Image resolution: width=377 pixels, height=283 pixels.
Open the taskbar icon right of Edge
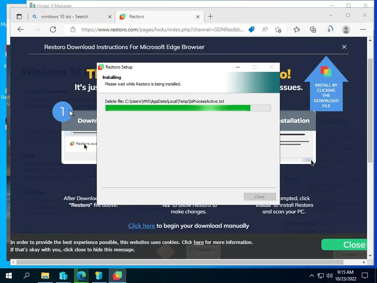99,276
